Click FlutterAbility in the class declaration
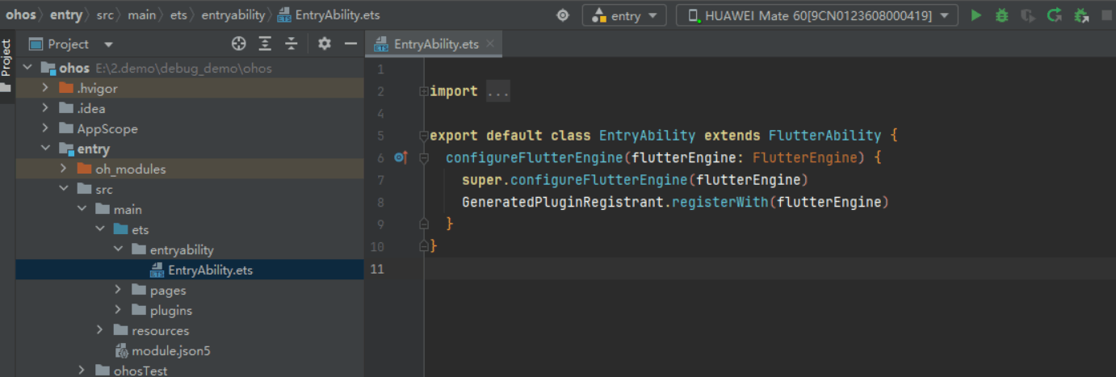The image size is (1116, 377). tap(824, 136)
